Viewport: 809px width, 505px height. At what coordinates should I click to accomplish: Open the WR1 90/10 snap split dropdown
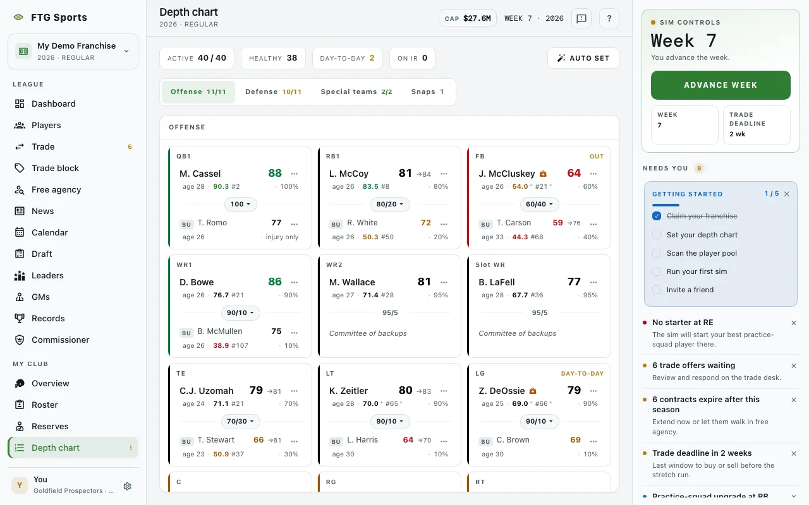click(x=241, y=313)
